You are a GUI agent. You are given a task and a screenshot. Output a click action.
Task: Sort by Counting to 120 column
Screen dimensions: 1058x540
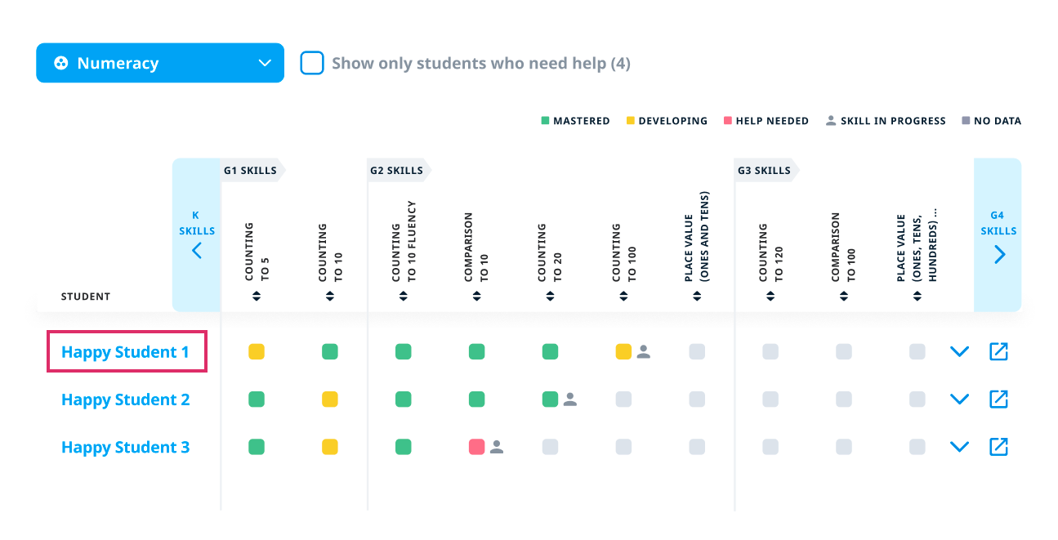click(770, 297)
